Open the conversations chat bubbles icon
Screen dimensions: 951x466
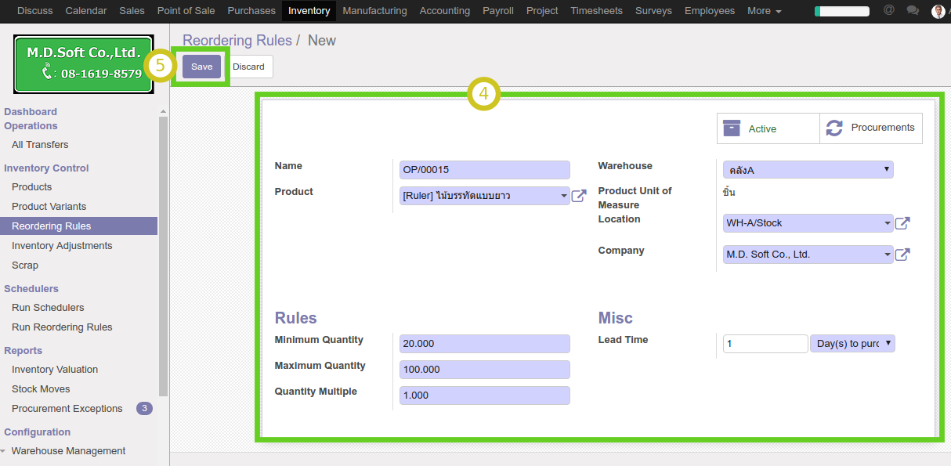point(913,11)
